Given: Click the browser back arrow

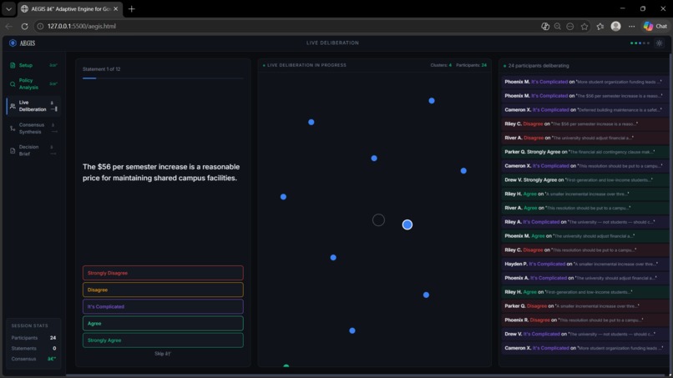Looking at the screenshot, I should pos(8,26).
